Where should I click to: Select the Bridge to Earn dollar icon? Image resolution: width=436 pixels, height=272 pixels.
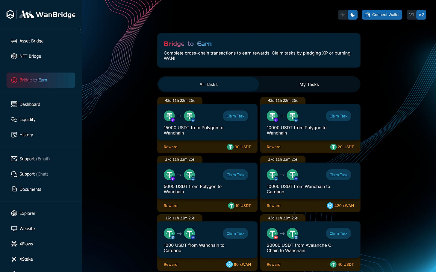[x=14, y=80]
